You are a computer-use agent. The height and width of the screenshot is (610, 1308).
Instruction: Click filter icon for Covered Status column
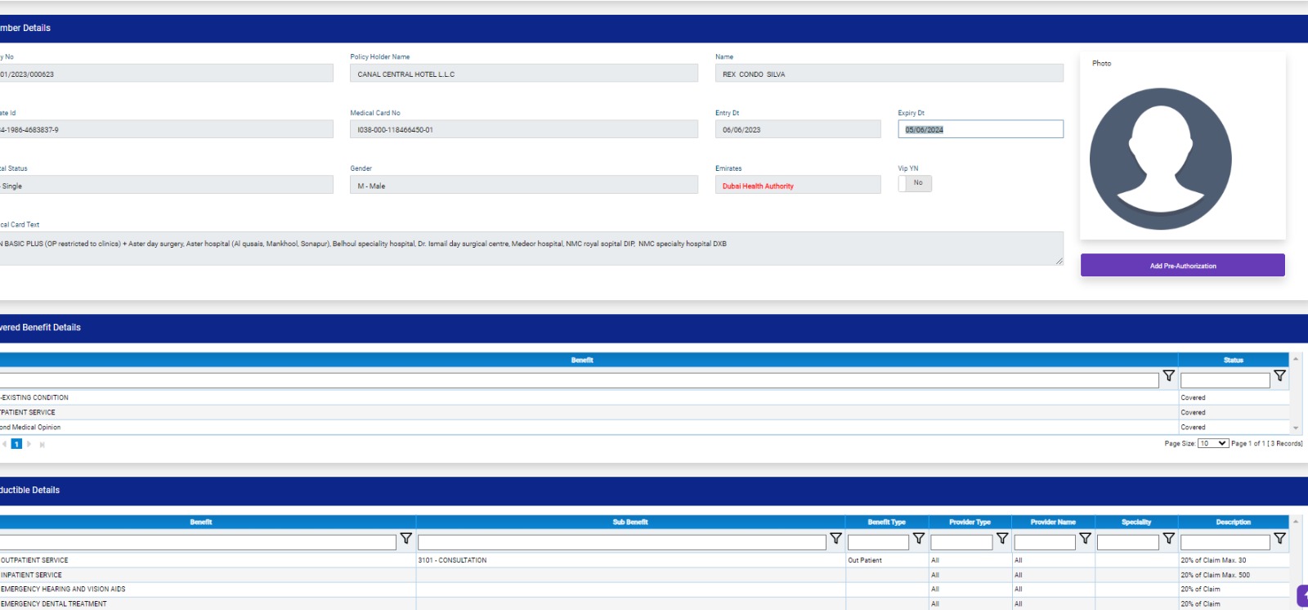pos(1279,376)
